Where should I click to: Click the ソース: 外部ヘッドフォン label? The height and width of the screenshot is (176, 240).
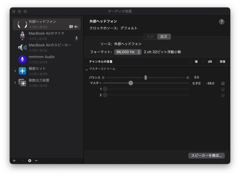(121, 44)
